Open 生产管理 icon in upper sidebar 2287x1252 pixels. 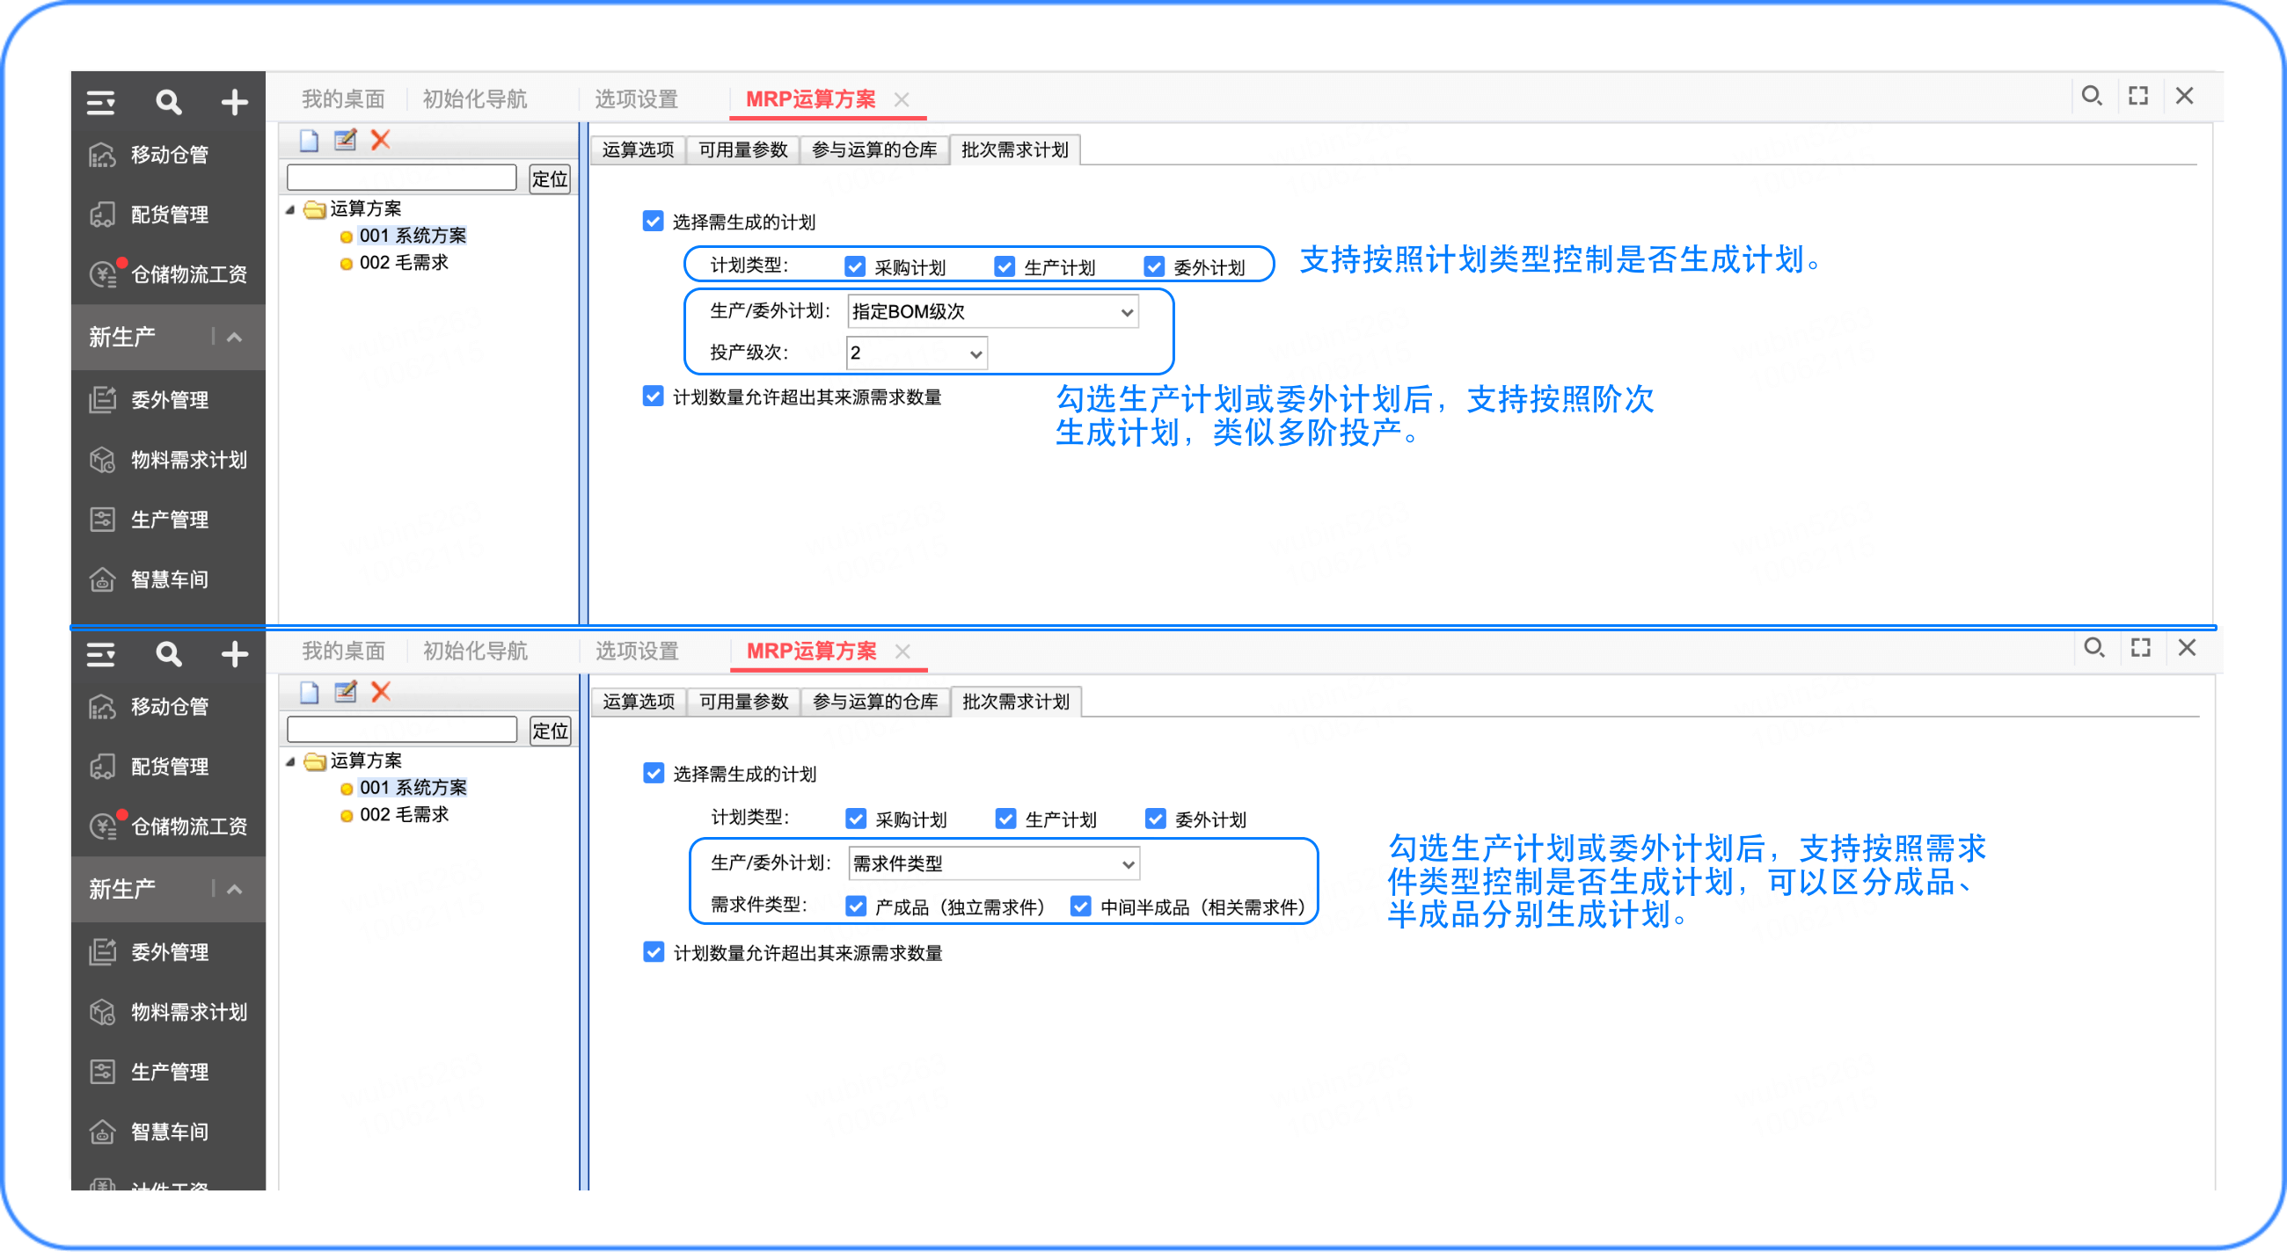pos(103,519)
